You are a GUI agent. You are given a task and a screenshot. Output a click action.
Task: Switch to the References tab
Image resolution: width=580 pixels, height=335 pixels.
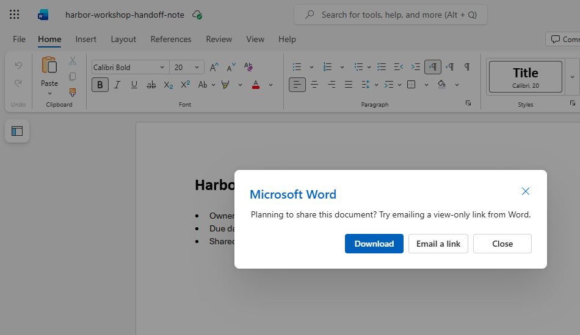(171, 39)
